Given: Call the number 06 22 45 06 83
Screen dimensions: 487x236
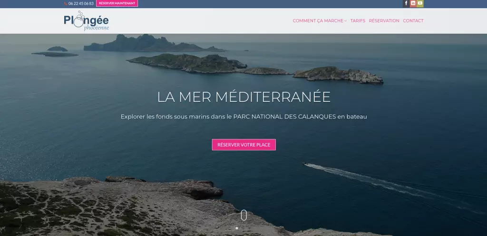Looking at the screenshot, I should (81, 3).
